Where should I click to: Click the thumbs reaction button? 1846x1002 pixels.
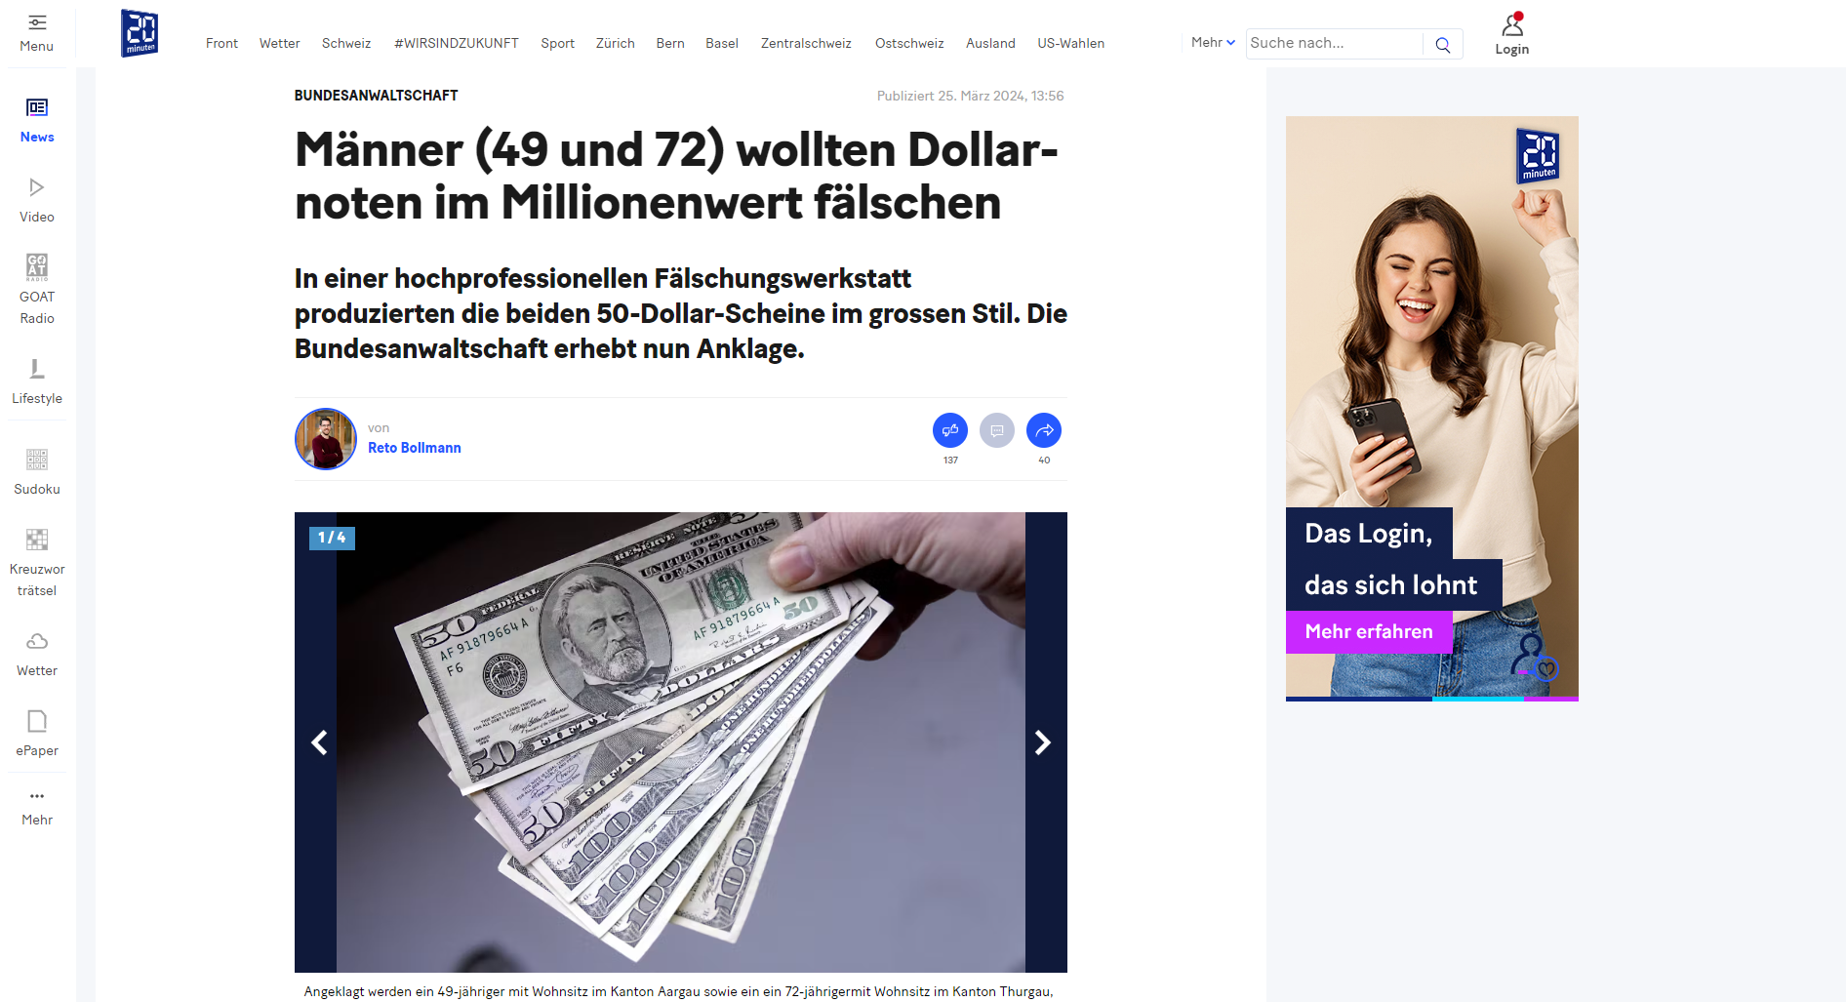tap(950, 430)
